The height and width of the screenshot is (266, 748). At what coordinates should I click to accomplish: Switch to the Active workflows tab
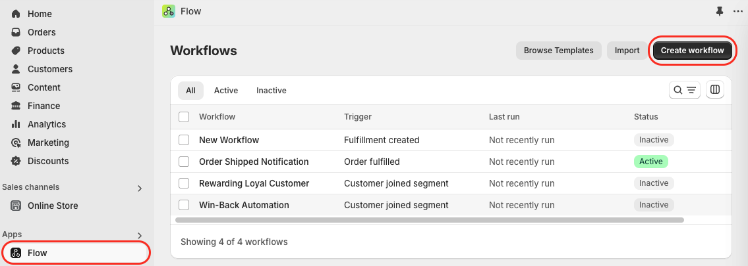click(225, 90)
